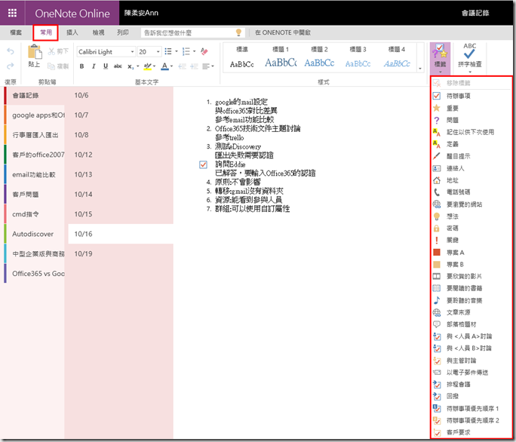Screen dimensions: 516x442
Task: Open the app launcher waffle icon
Action: click(x=13, y=13)
